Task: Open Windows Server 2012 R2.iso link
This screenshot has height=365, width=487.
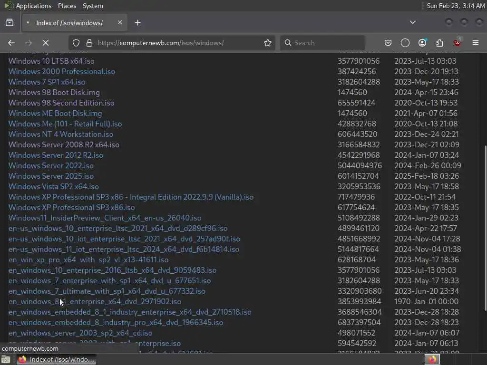Action: pos(56,155)
